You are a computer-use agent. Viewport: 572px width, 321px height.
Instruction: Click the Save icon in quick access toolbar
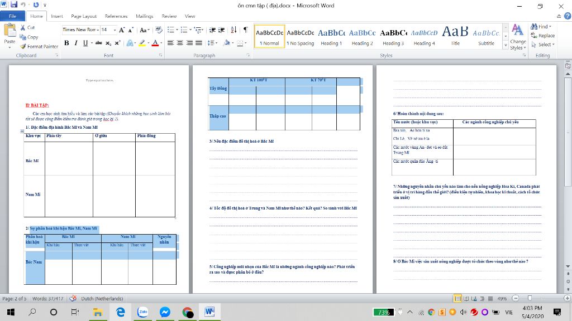pyautogui.click(x=14, y=4)
